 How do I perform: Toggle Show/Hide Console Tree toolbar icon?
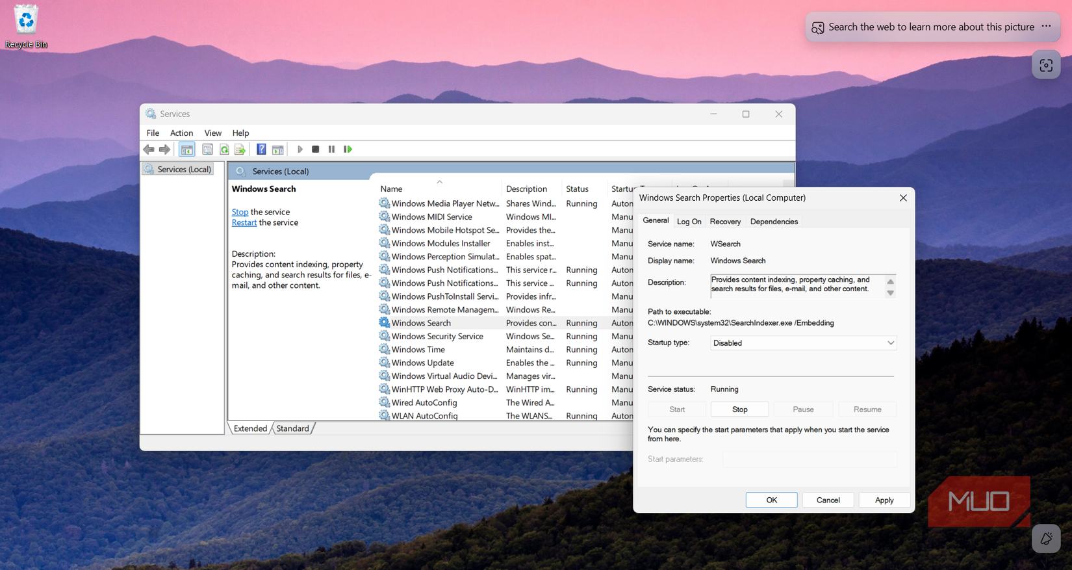pyautogui.click(x=187, y=149)
